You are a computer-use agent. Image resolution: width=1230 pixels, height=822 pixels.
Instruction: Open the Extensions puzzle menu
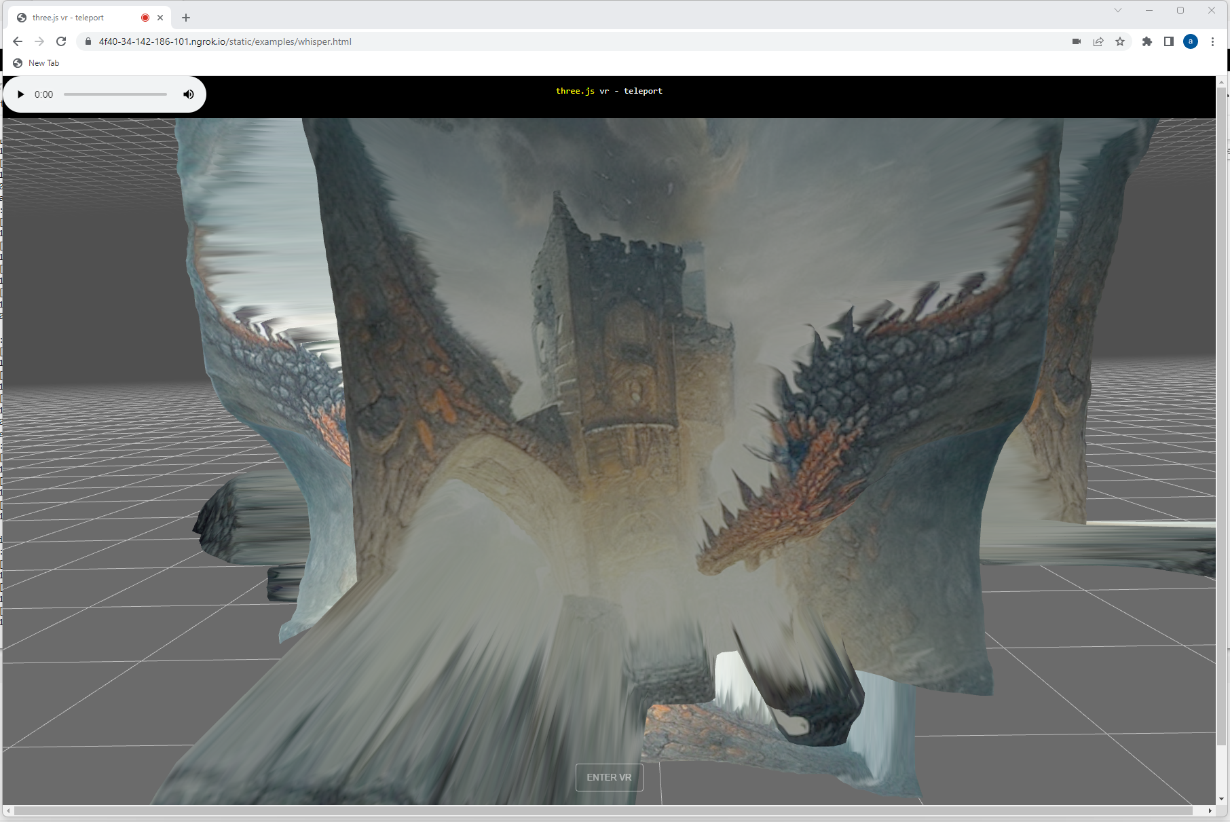tap(1147, 41)
